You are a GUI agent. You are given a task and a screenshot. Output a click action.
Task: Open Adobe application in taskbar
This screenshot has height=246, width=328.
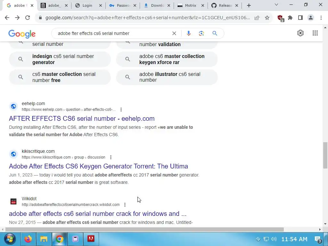[x=91, y=239]
